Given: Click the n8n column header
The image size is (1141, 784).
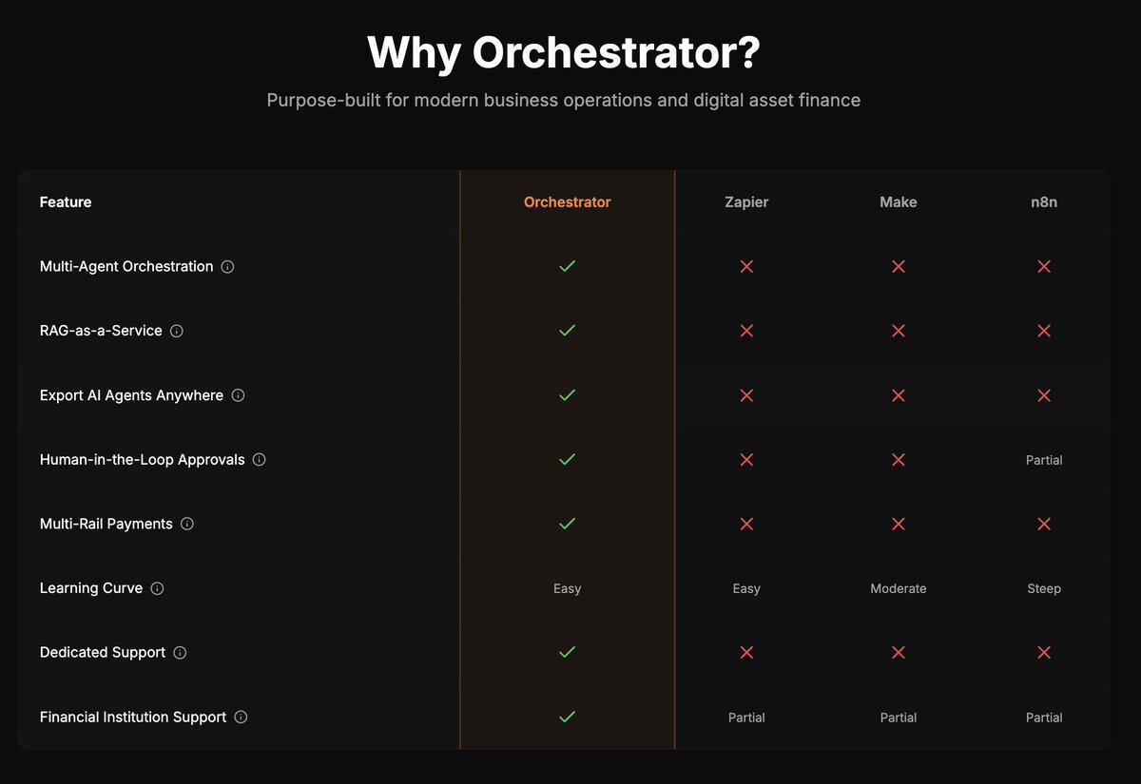Looking at the screenshot, I should (x=1044, y=202).
